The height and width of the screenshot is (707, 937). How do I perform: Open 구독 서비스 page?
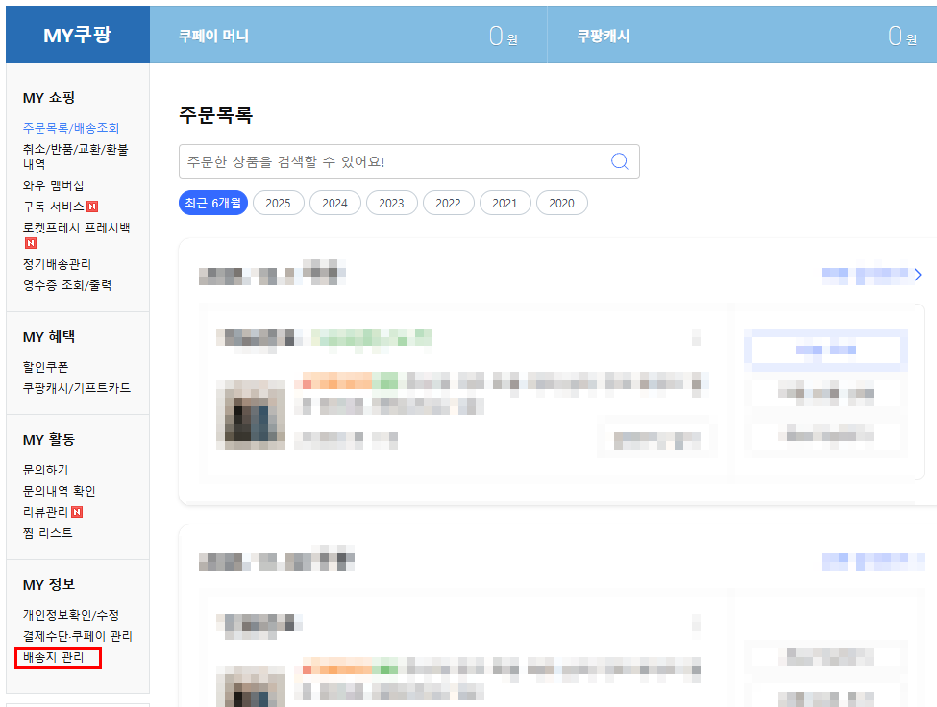pyautogui.click(x=53, y=207)
